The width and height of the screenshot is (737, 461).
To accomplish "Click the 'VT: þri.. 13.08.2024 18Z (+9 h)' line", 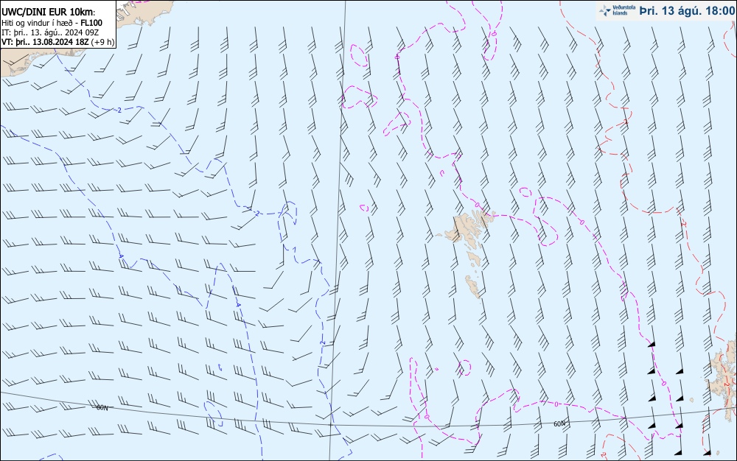I will click(x=57, y=42).
